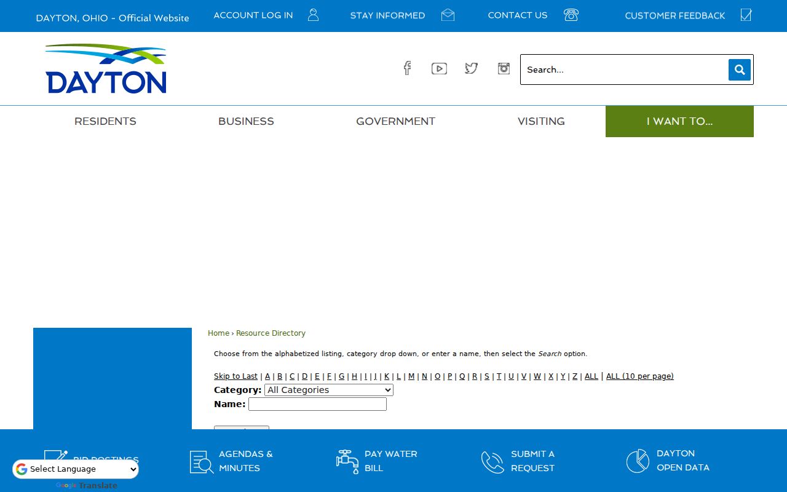This screenshot has width=787, height=492.
Task: Click the Dayton Open Data link text
Action: click(683, 461)
